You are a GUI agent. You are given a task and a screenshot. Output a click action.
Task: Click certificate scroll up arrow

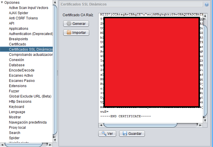(205, 16)
